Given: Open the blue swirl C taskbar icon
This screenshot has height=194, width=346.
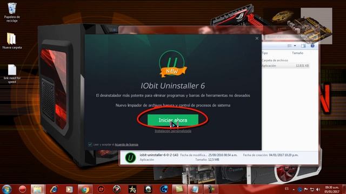Looking at the screenshot, I should [164, 189].
